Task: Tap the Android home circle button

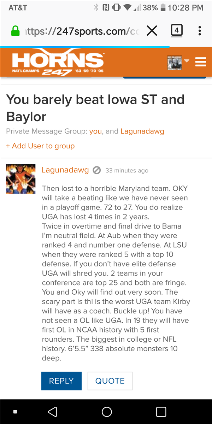Action: coord(107,412)
